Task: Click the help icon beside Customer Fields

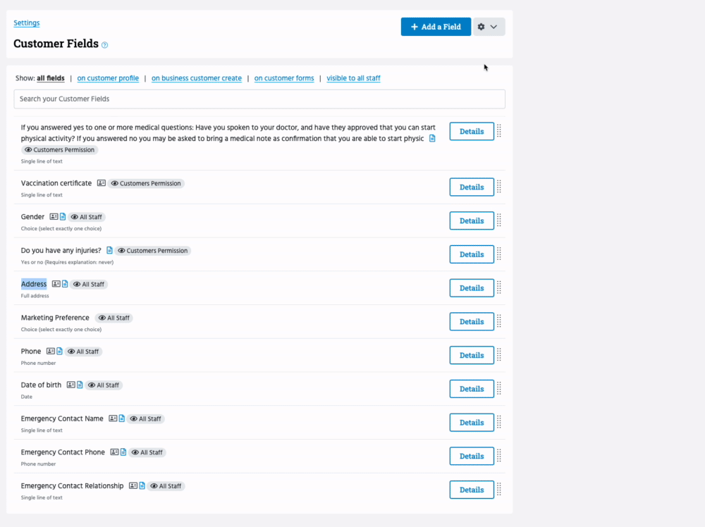Action: [x=105, y=45]
